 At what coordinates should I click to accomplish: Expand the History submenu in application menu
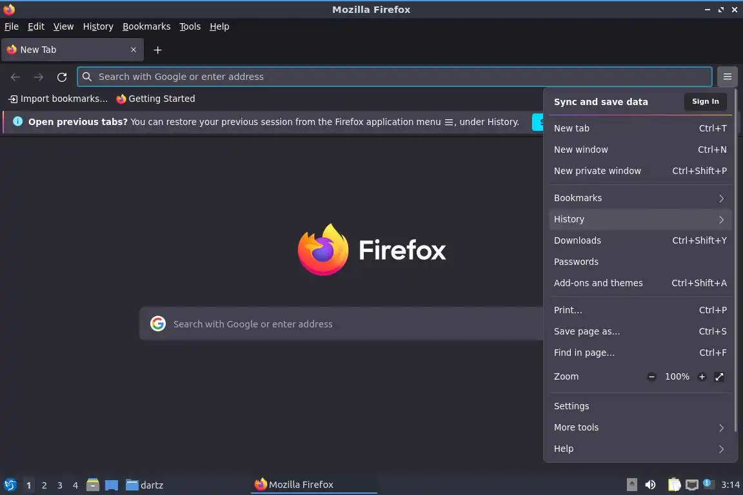[640, 219]
